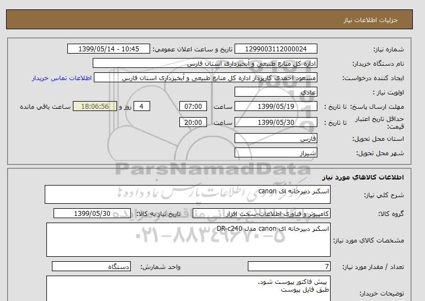Click the label شهر محل تحویل

(x=380, y=153)
